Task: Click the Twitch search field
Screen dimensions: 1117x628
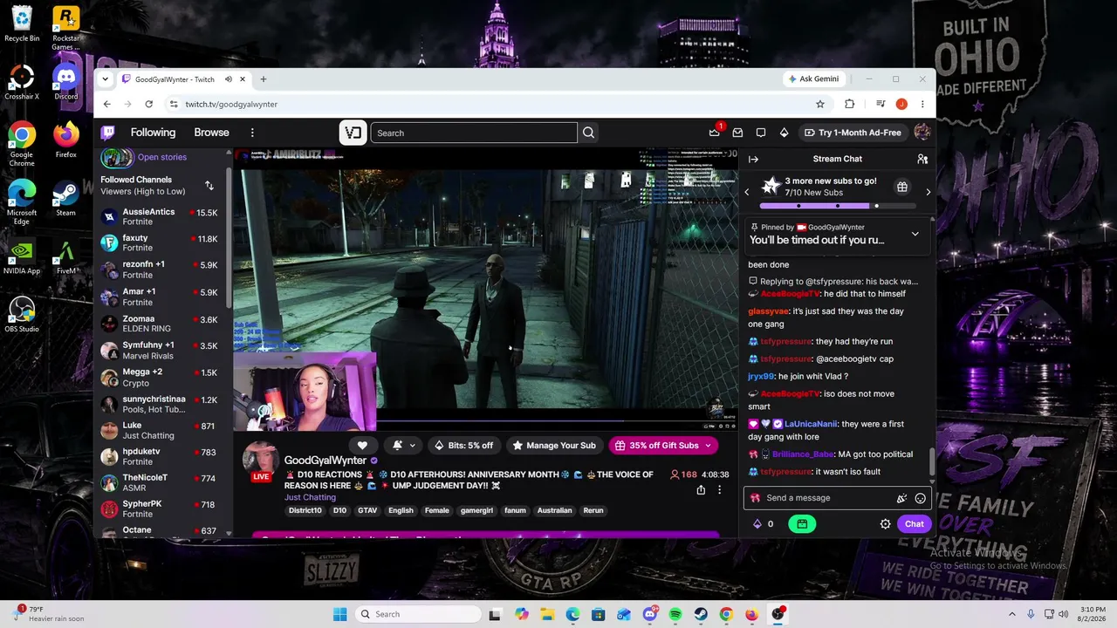Action: (474, 133)
